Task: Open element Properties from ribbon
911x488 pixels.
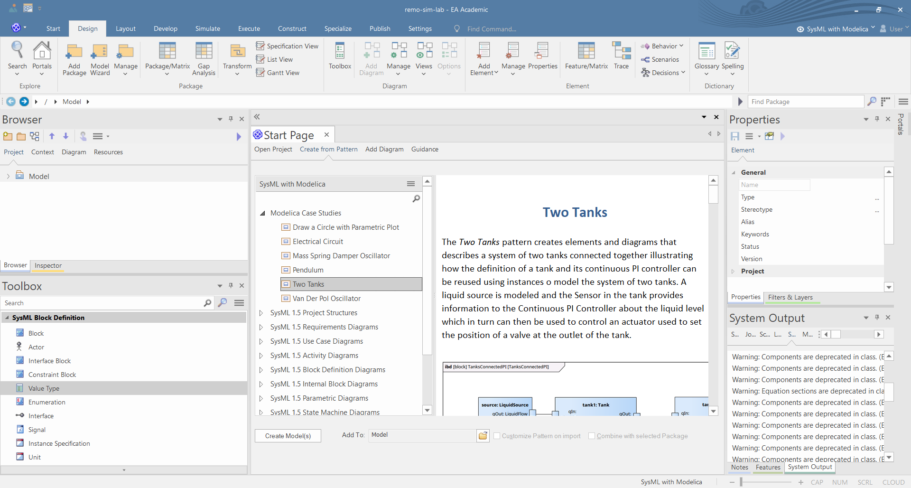Action: [x=542, y=56]
